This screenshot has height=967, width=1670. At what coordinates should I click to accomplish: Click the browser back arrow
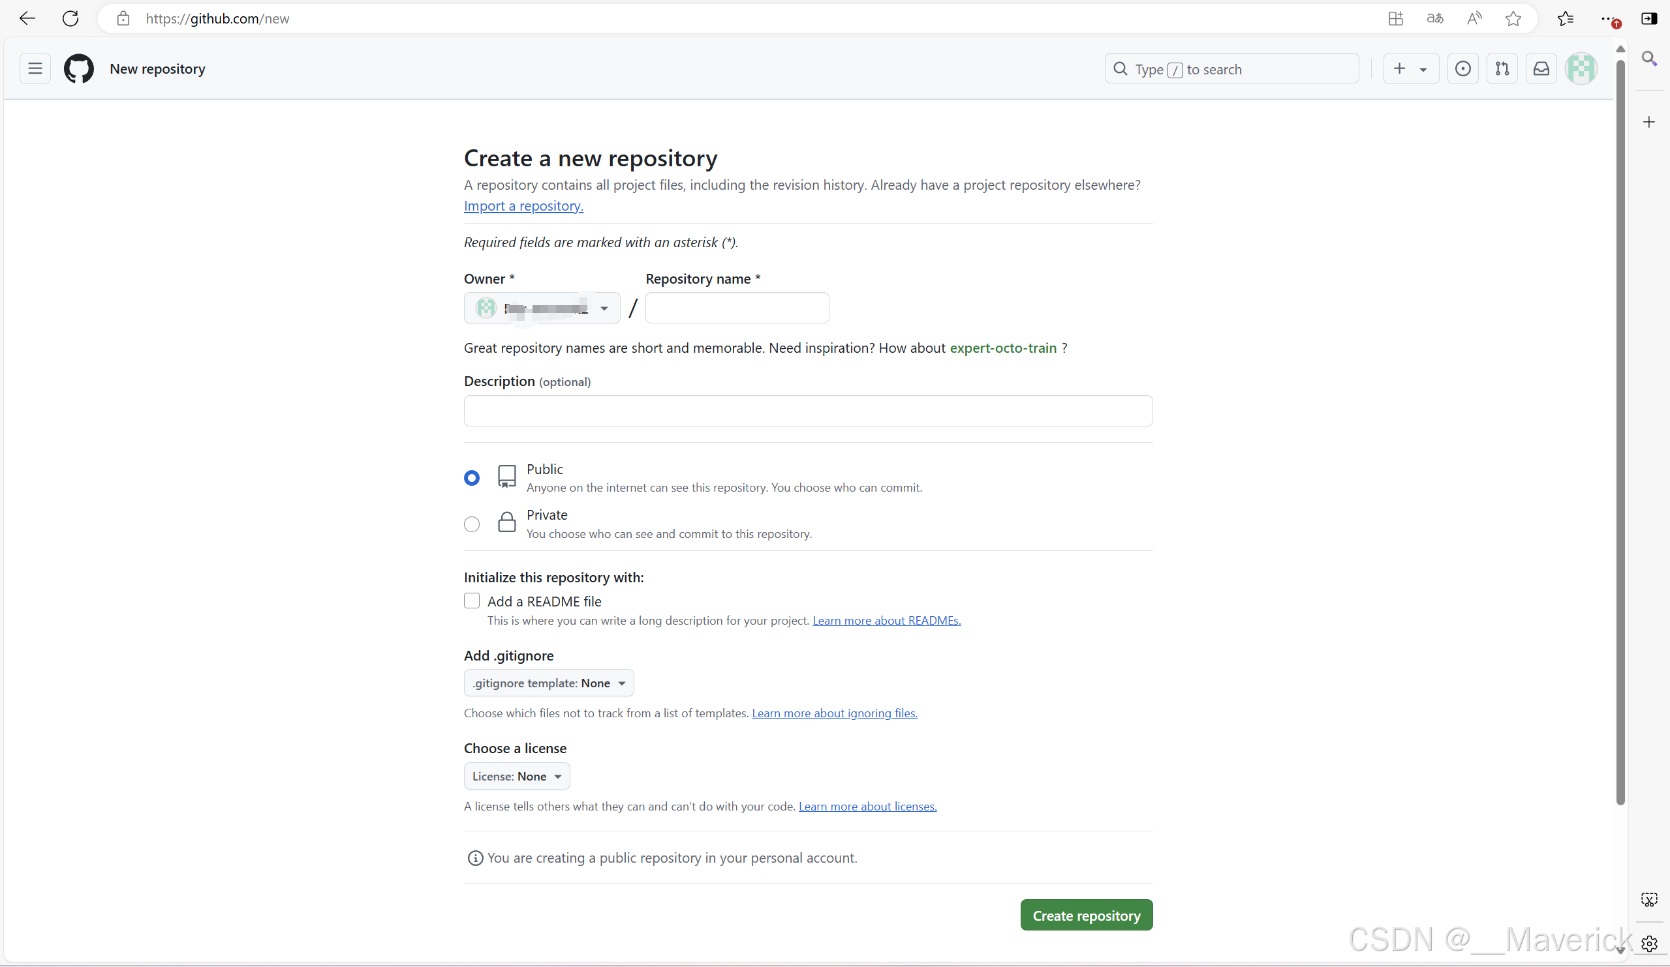[x=27, y=18]
